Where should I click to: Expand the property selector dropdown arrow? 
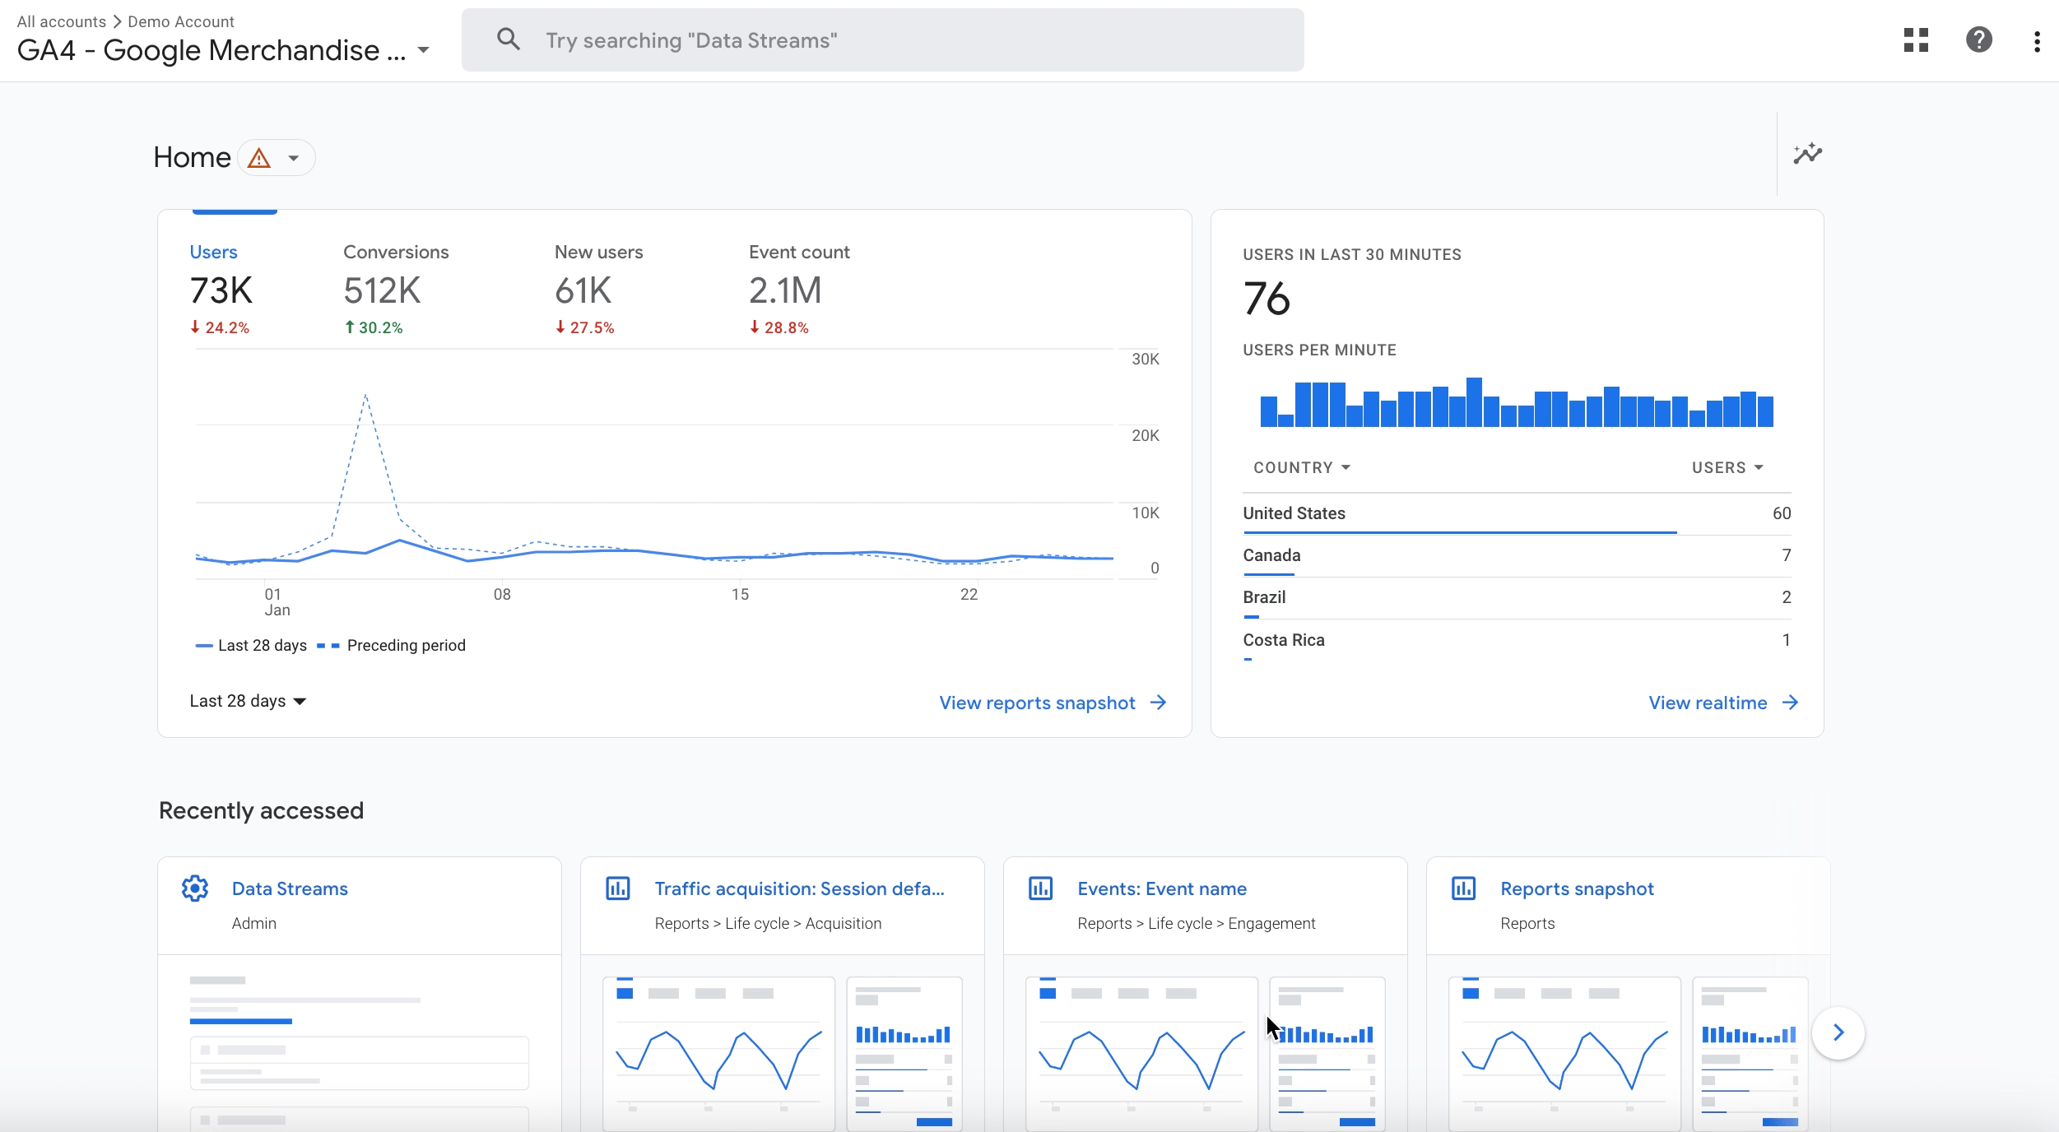(424, 50)
